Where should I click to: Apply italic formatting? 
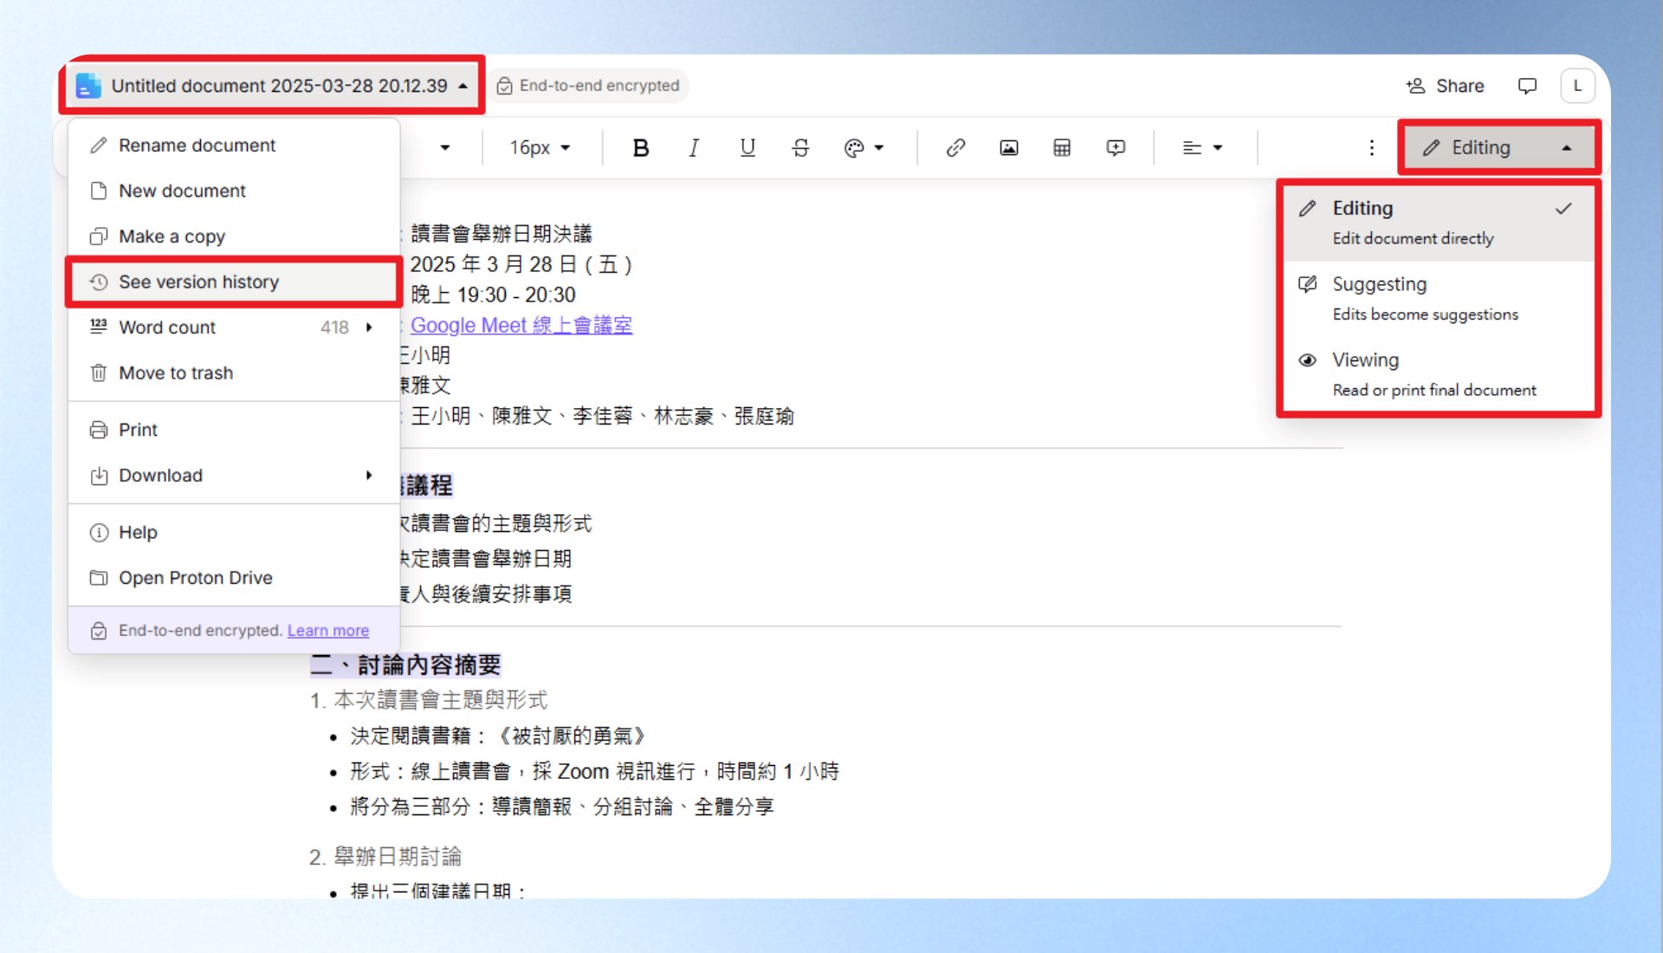click(694, 148)
